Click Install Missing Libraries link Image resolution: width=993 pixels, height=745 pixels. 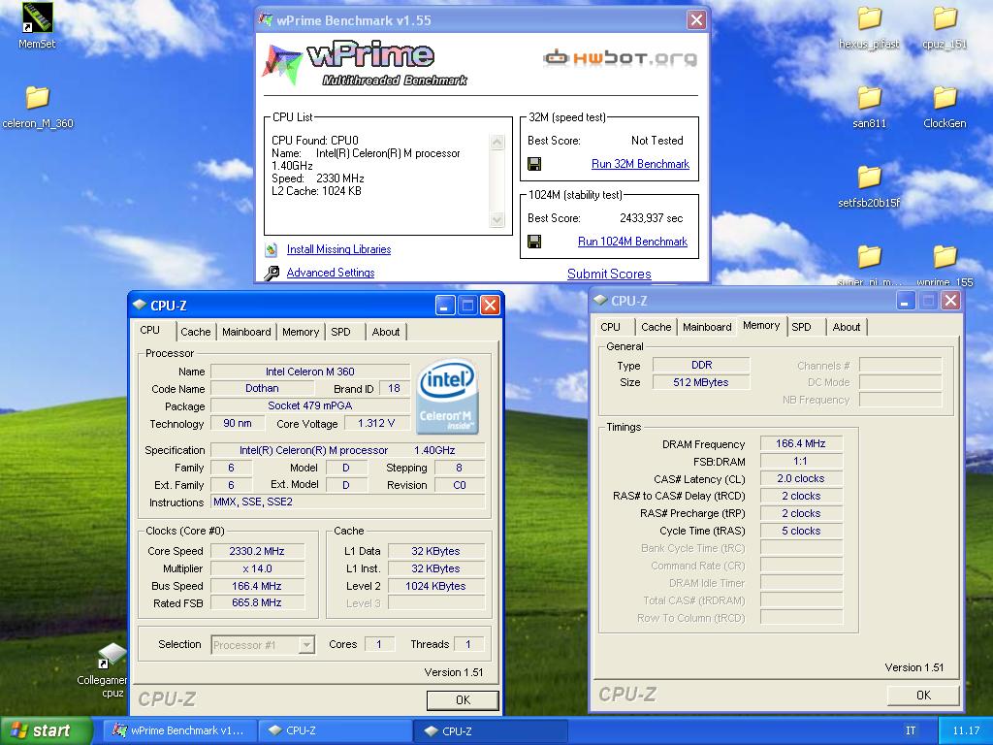(x=338, y=249)
